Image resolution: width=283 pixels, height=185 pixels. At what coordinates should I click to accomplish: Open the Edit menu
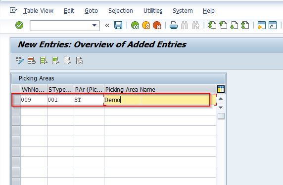[x=69, y=11]
